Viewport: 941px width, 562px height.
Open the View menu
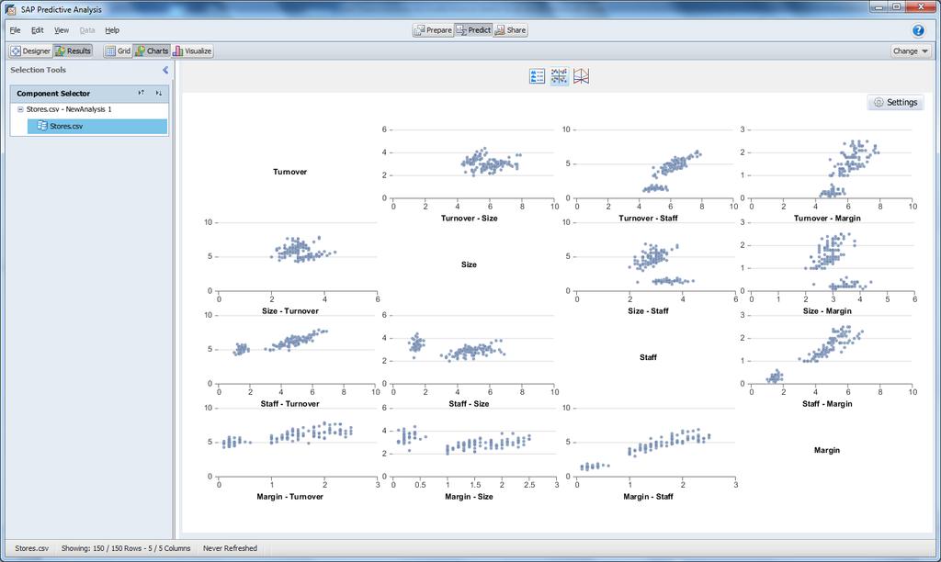pos(62,30)
